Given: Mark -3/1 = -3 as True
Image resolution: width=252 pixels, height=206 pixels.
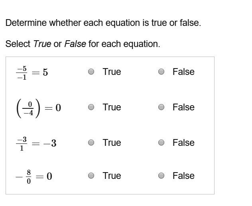Looking at the screenshot, I should pyautogui.click(x=91, y=143).
